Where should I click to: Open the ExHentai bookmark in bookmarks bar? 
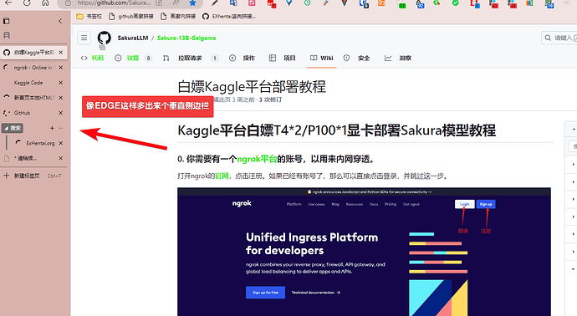(x=229, y=16)
